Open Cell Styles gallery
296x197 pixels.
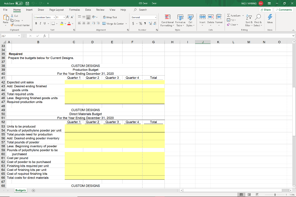coord(190,20)
